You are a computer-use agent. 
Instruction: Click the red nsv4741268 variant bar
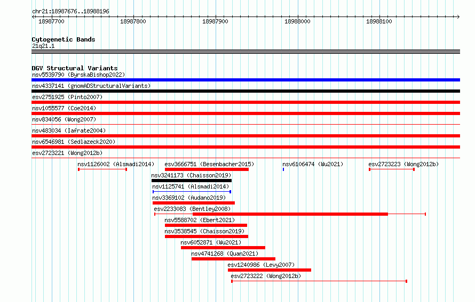(x=233, y=259)
